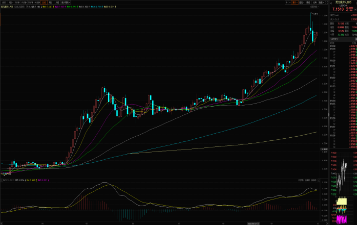
Task: Open the 5-day dropdown tab
Action: click(x=11, y=3)
